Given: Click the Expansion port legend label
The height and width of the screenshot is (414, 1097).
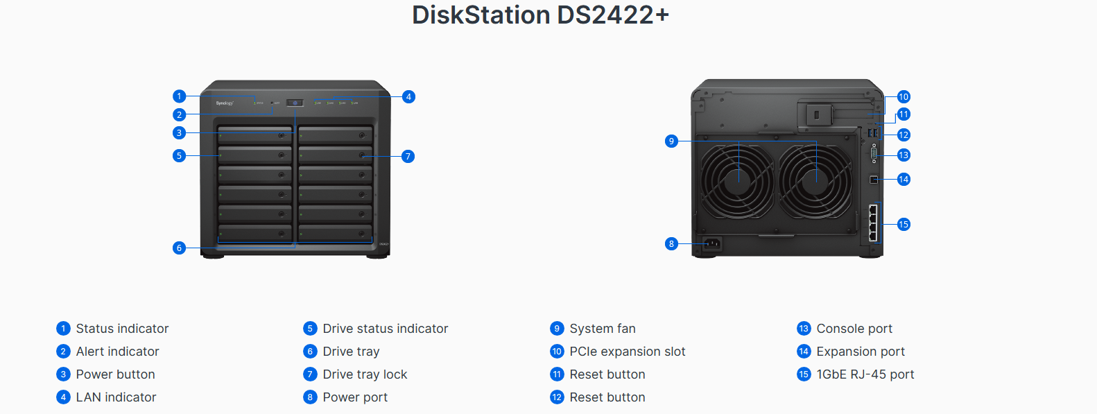Looking at the screenshot, I should pos(861,352).
